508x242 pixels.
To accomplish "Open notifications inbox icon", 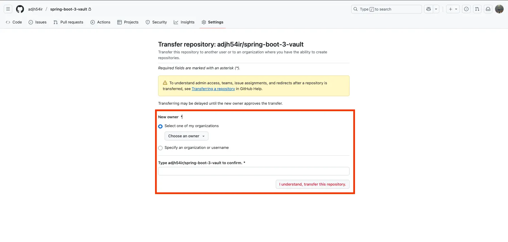I will pyautogui.click(x=488, y=9).
